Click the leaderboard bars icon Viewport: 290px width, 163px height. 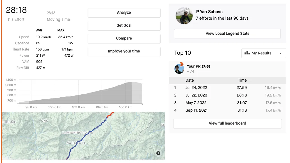[247, 53]
